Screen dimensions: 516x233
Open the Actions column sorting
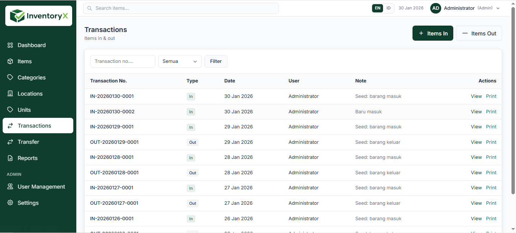(x=487, y=81)
